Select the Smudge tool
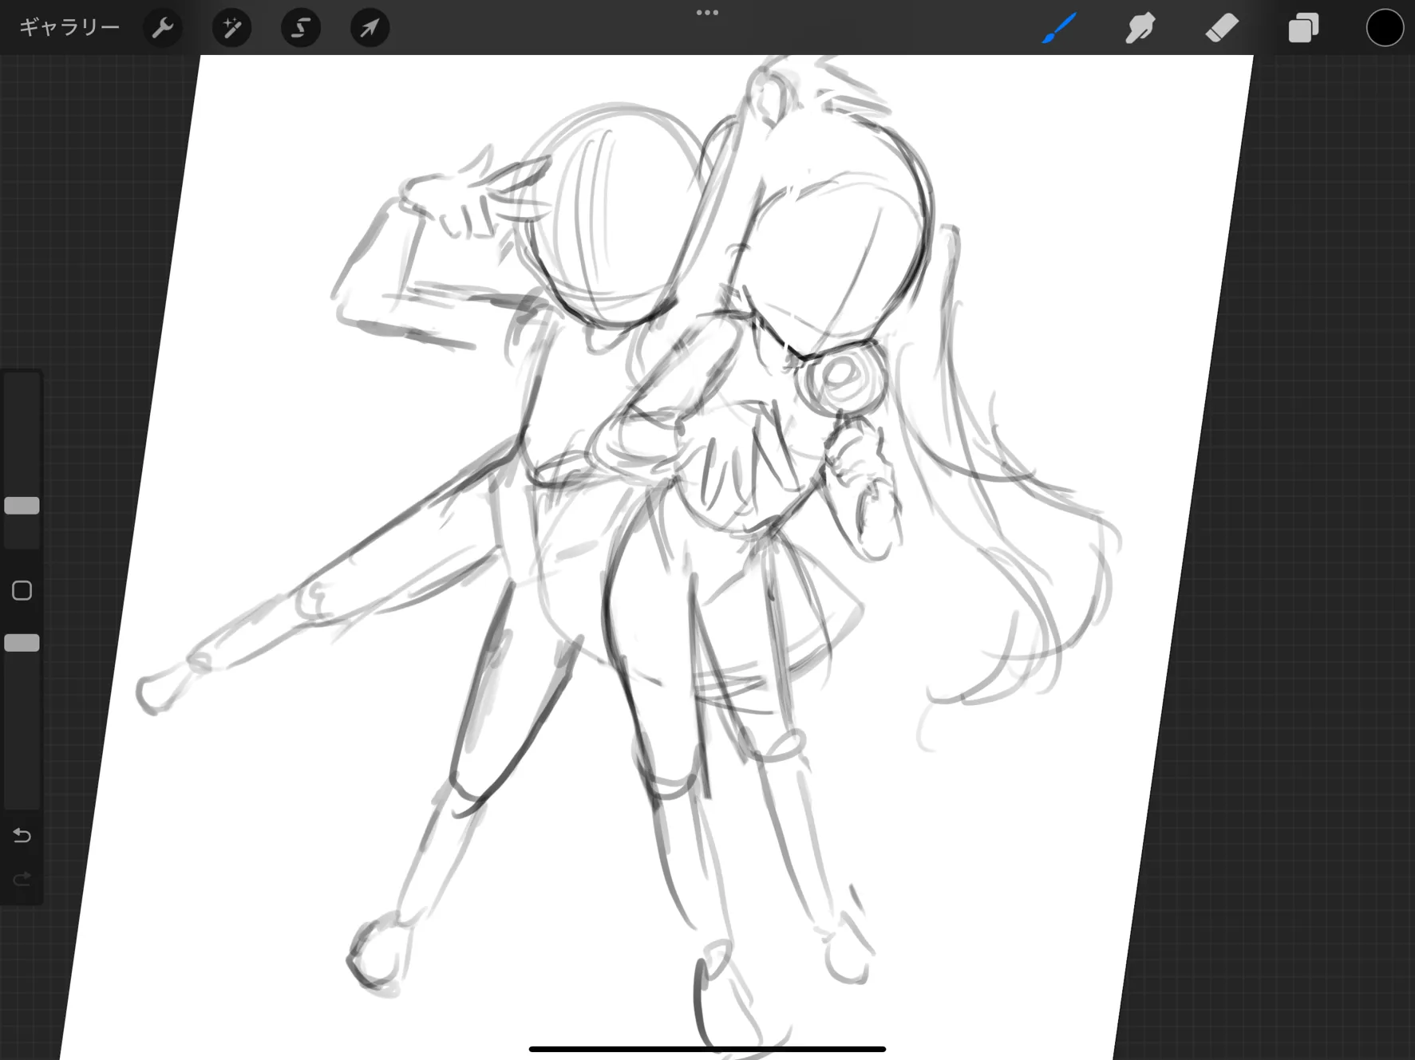The height and width of the screenshot is (1060, 1415). tap(1140, 28)
